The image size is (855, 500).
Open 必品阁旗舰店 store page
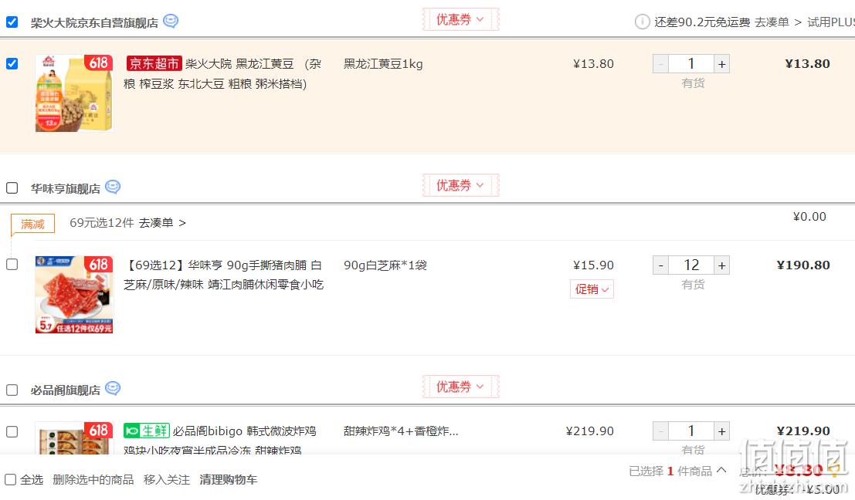pos(66,390)
